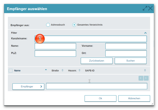
Task: Sort results by Straße column
Action: [x=62, y=71]
